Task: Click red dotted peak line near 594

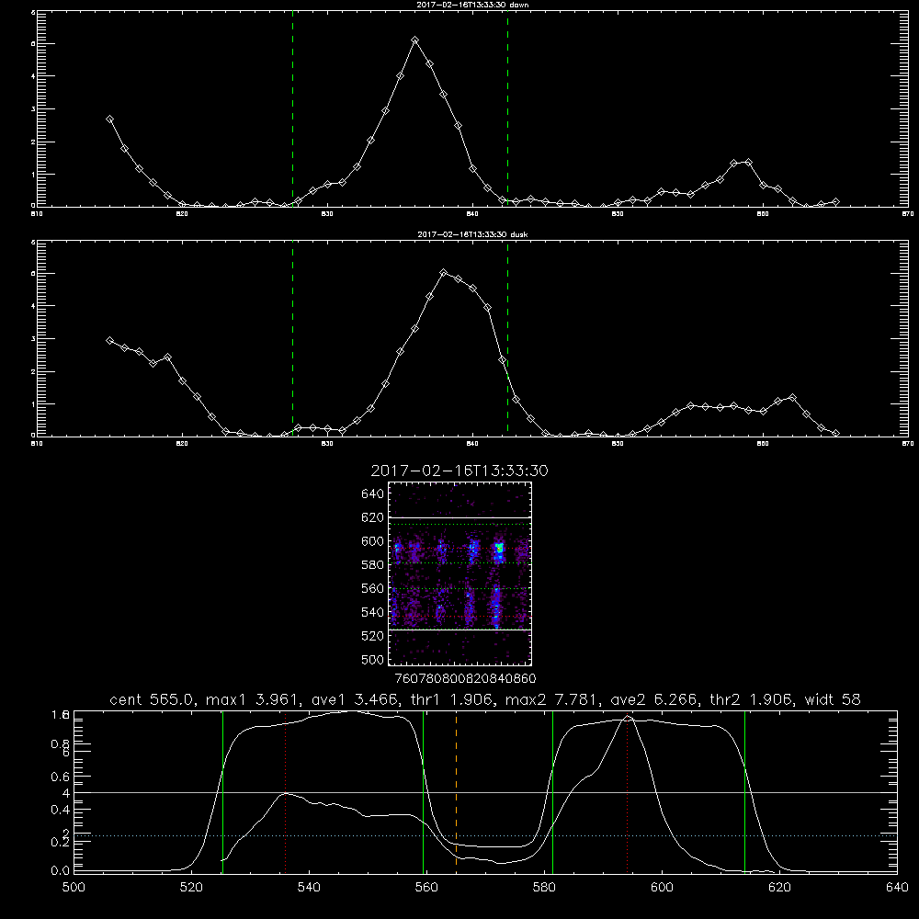Action: tap(627, 791)
